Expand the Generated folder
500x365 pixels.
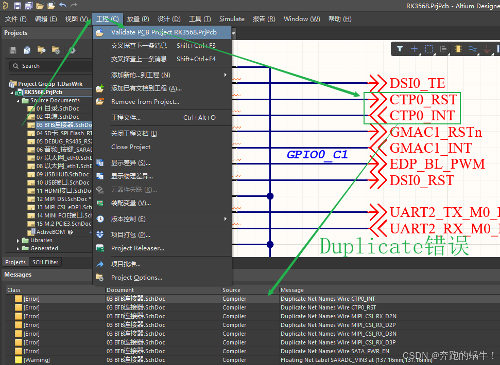[x=18, y=248]
